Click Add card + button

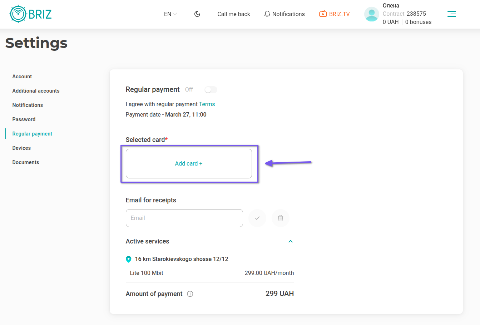[x=189, y=164]
